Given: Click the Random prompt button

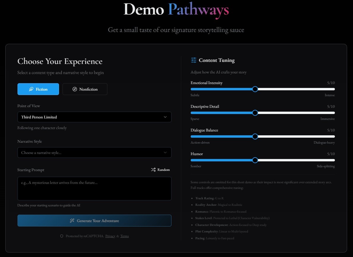Looking at the screenshot, I should click(160, 170).
